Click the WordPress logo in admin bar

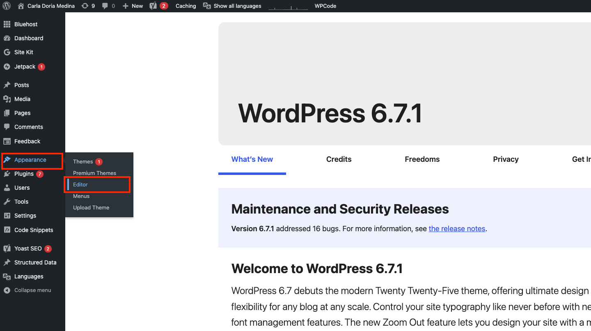tap(7, 6)
